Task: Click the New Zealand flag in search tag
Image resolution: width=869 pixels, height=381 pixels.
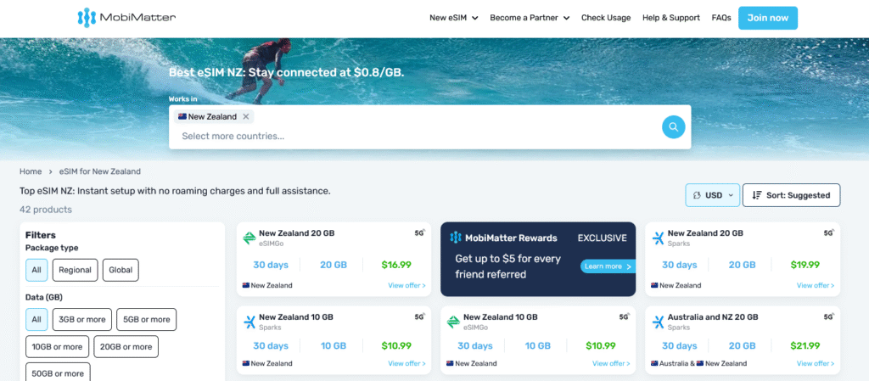Action: (x=182, y=117)
